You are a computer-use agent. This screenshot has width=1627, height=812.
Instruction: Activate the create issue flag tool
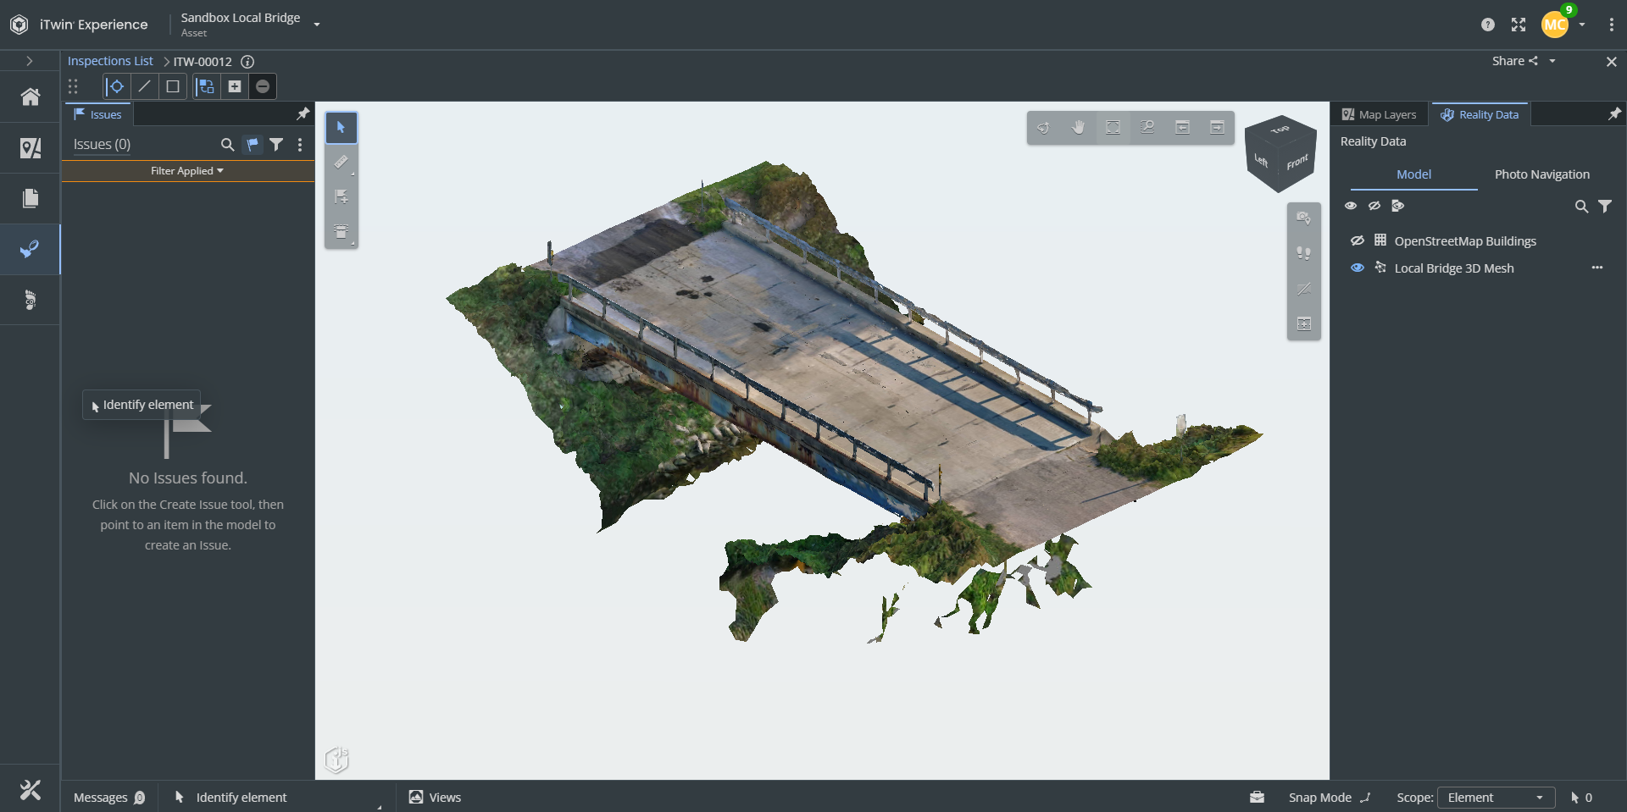click(x=342, y=196)
